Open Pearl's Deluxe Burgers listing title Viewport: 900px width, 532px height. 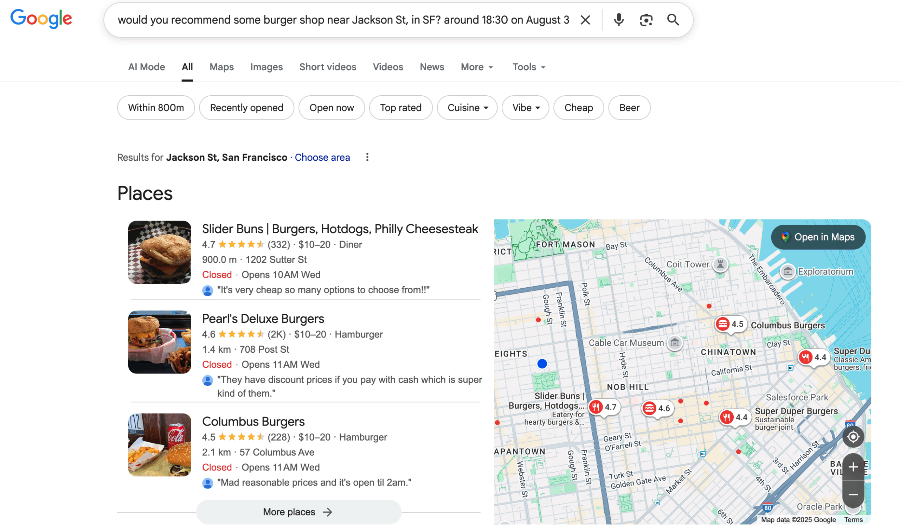(x=263, y=319)
